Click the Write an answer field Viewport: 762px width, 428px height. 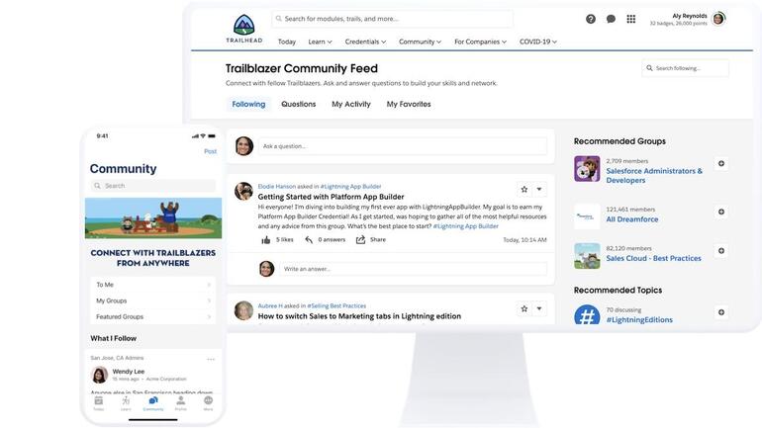(x=413, y=269)
